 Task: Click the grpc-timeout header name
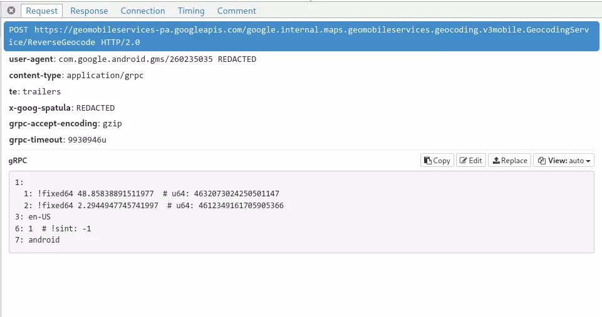(x=36, y=140)
